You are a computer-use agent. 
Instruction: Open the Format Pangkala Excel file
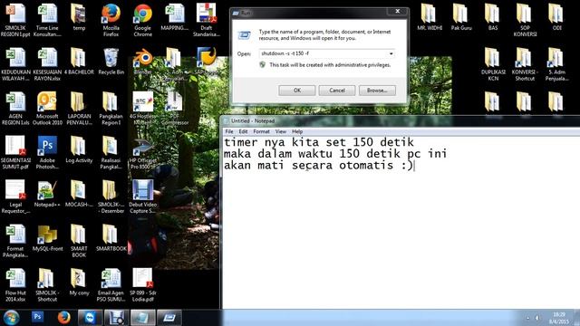pos(15,241)
